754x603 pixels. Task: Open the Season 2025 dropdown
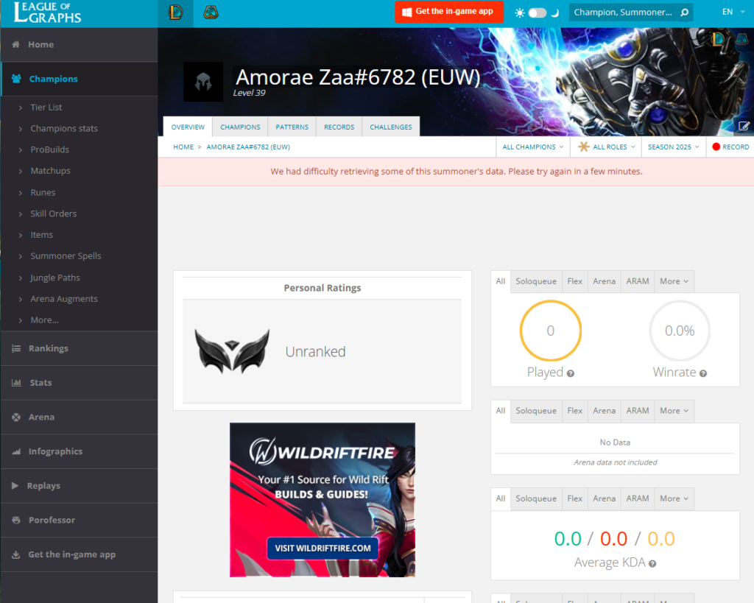pyautogui.click(x=673, y=147)
